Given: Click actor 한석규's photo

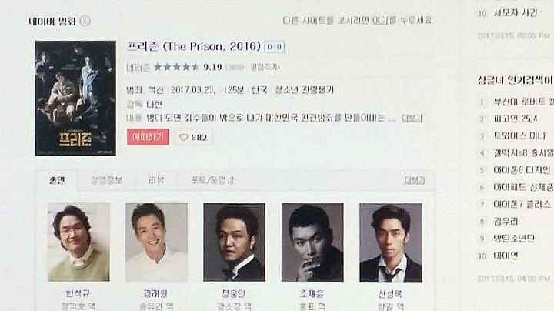Looking at the screenshot, I should tap(78, 242).
